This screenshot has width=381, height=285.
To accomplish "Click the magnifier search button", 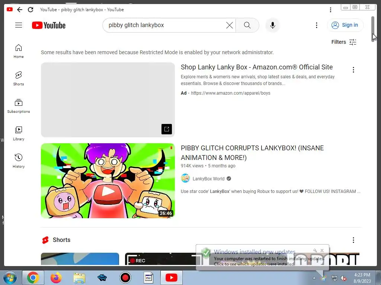I will pos(247,25).
